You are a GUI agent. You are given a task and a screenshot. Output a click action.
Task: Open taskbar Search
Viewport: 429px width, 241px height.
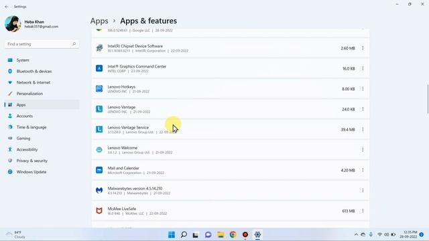point(184,235)
